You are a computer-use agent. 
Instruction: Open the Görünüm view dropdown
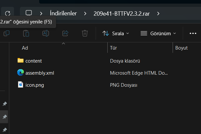coord(158,33)
